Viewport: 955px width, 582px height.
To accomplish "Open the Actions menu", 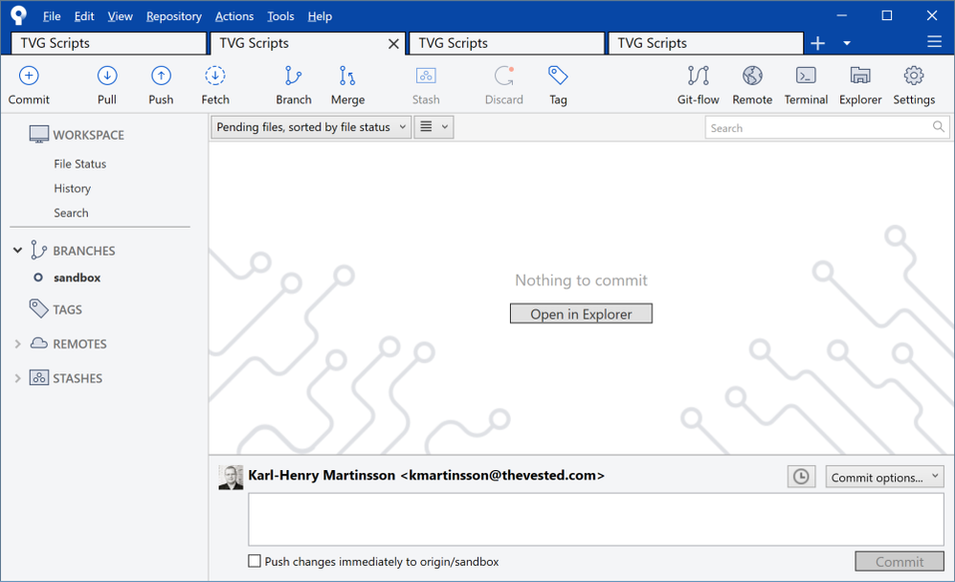I will 233,16.
